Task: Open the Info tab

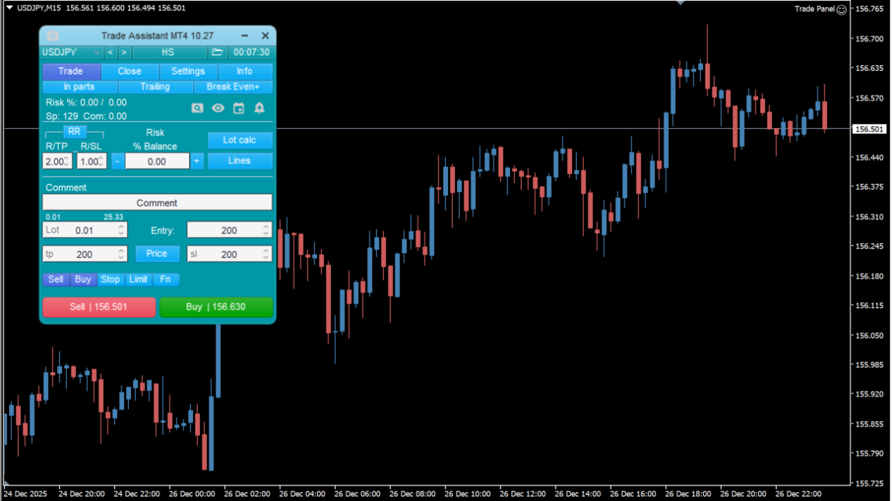Action: pyautogui.click(x=245, y=71)
